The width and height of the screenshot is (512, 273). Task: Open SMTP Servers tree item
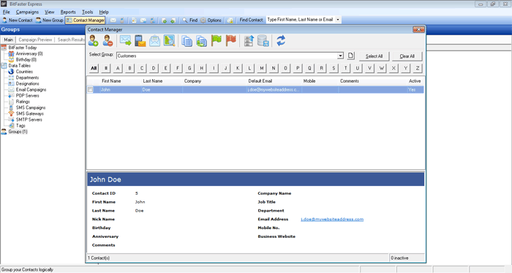click(x=29, y=119)
